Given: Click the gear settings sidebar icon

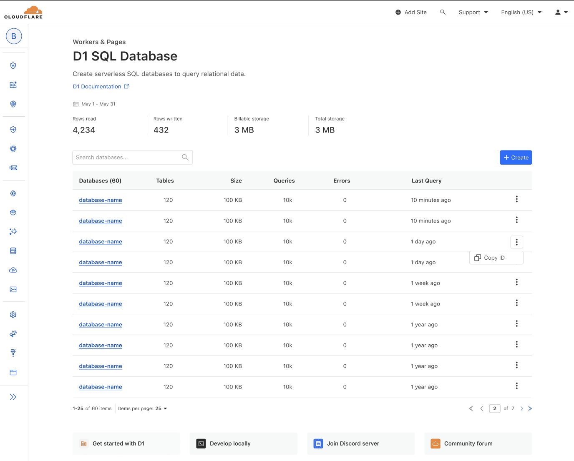Looking at the screenshot, I should pyautogui.click(x=13, y=315).
